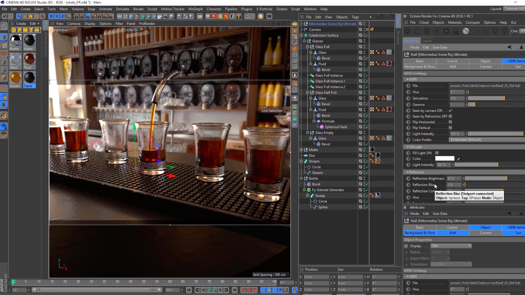Click the D filter button in material manager

tap(14, 30)
